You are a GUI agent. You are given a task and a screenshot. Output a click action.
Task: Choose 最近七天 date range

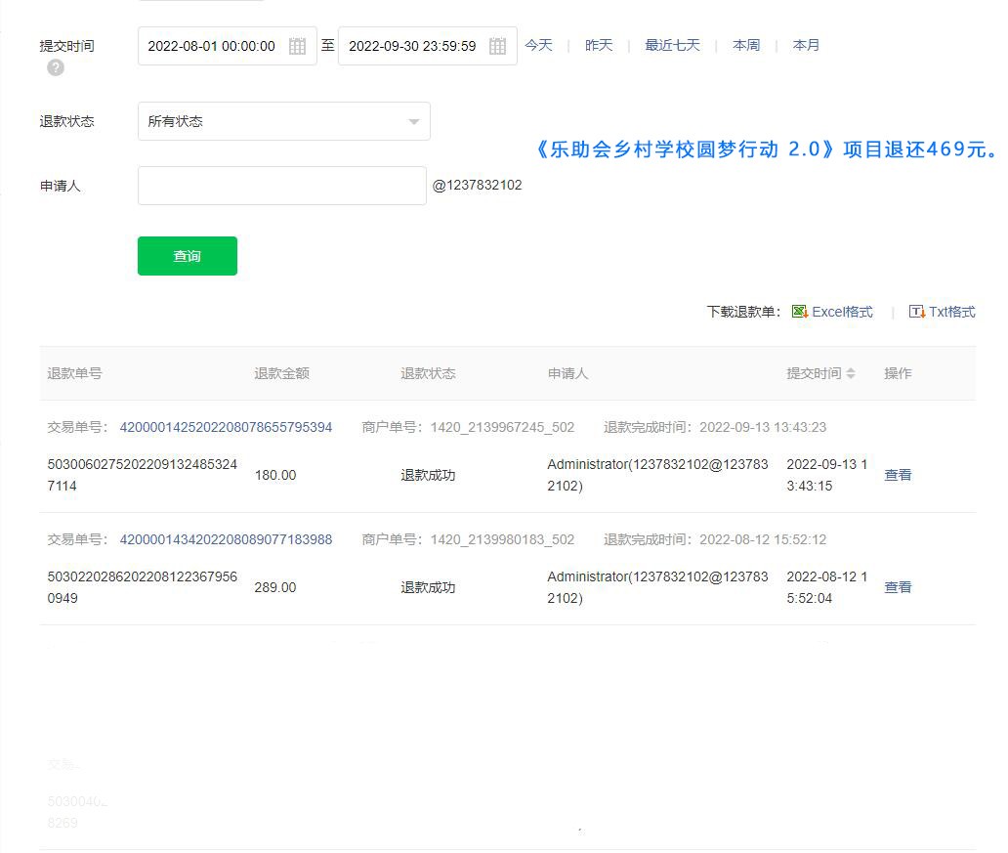coord(672,45)
